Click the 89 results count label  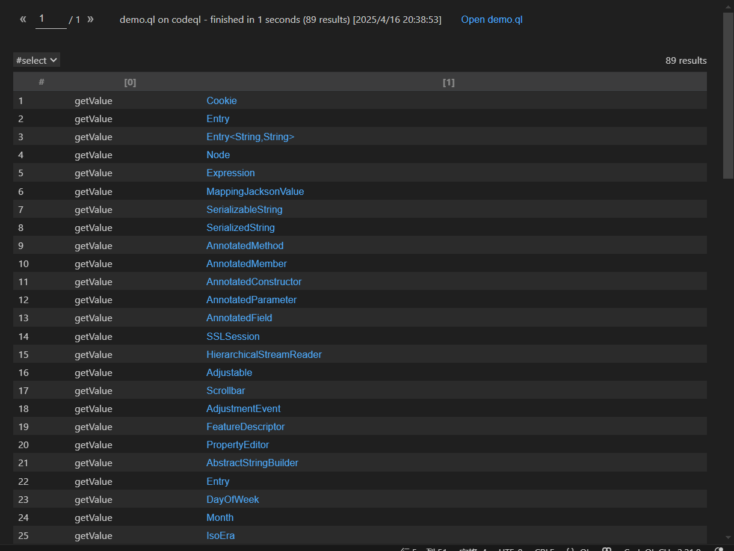pos(686,60)
